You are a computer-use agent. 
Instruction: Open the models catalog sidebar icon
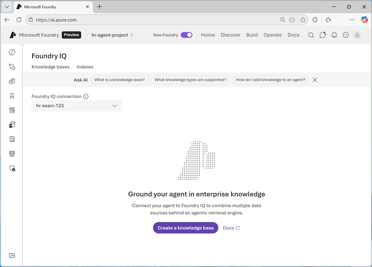pos(12,81)
